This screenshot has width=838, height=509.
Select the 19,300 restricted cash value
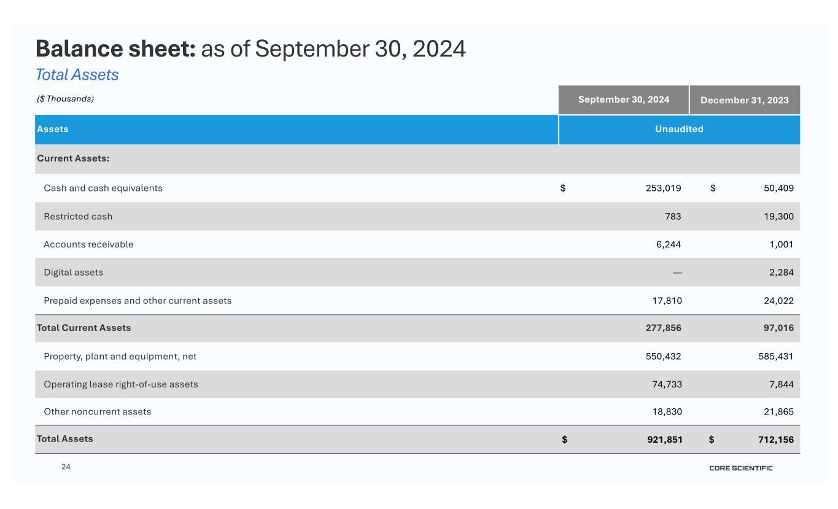coord(777,216)
